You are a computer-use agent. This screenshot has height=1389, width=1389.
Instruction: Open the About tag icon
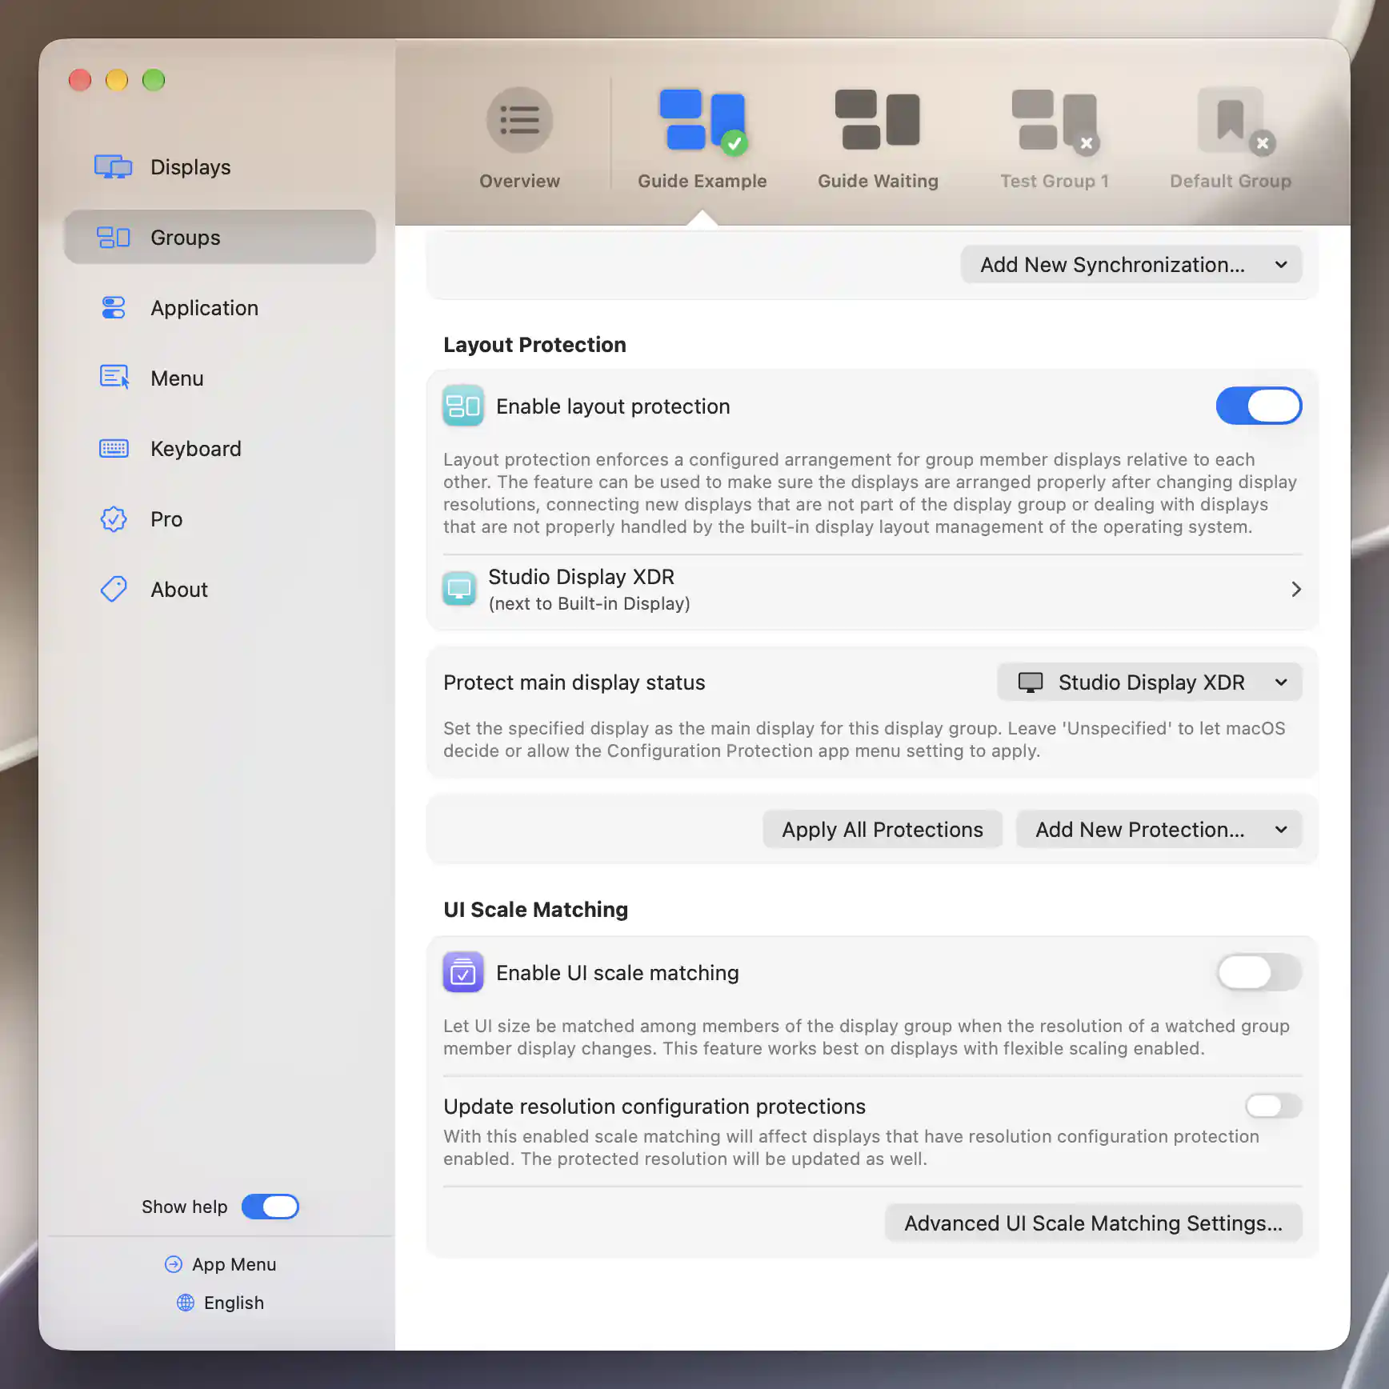[x=113, y=590]
